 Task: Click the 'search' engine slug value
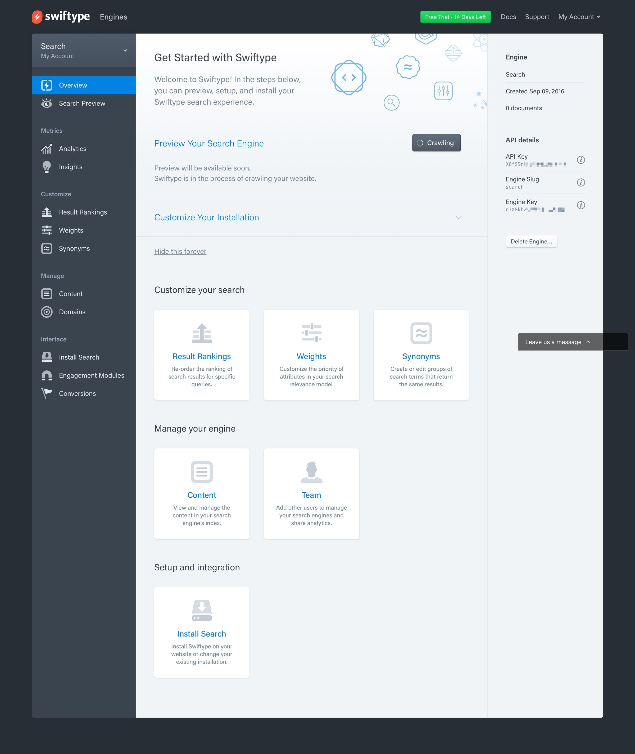(x=514, y=187)
